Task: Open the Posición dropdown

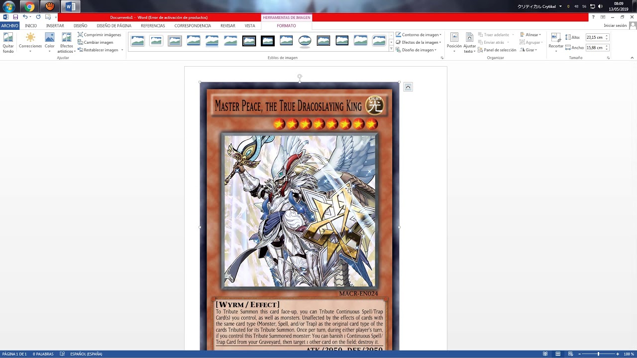Action: (x=454, y=43)
